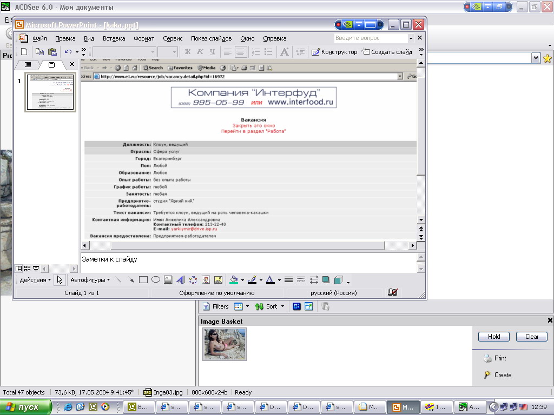The image size is (554, 415).
Task: Click the Undo icon
Action: click(68, 52)
